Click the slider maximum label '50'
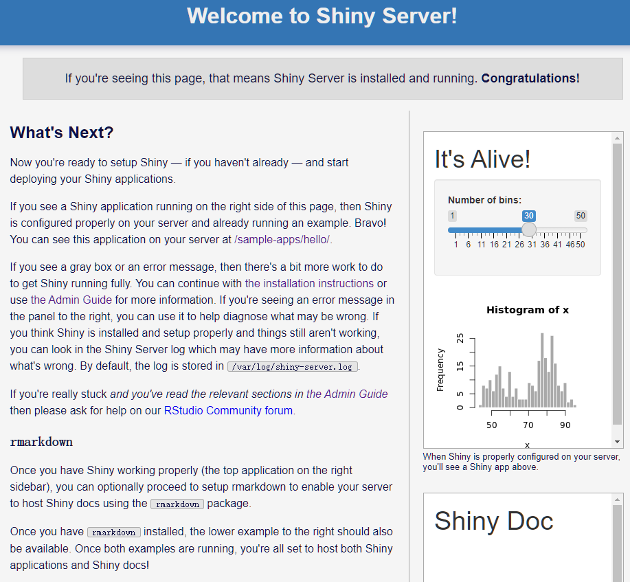The image size is (630, 582). pos(581,216)
